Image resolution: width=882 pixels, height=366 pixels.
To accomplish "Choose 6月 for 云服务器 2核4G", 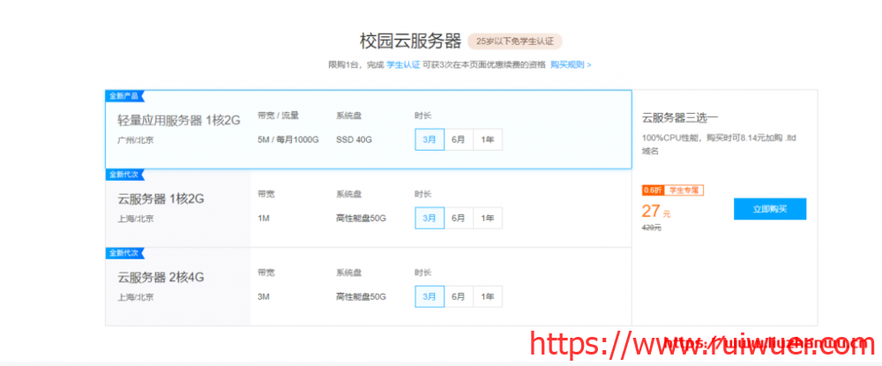I will tap(458, 296).
